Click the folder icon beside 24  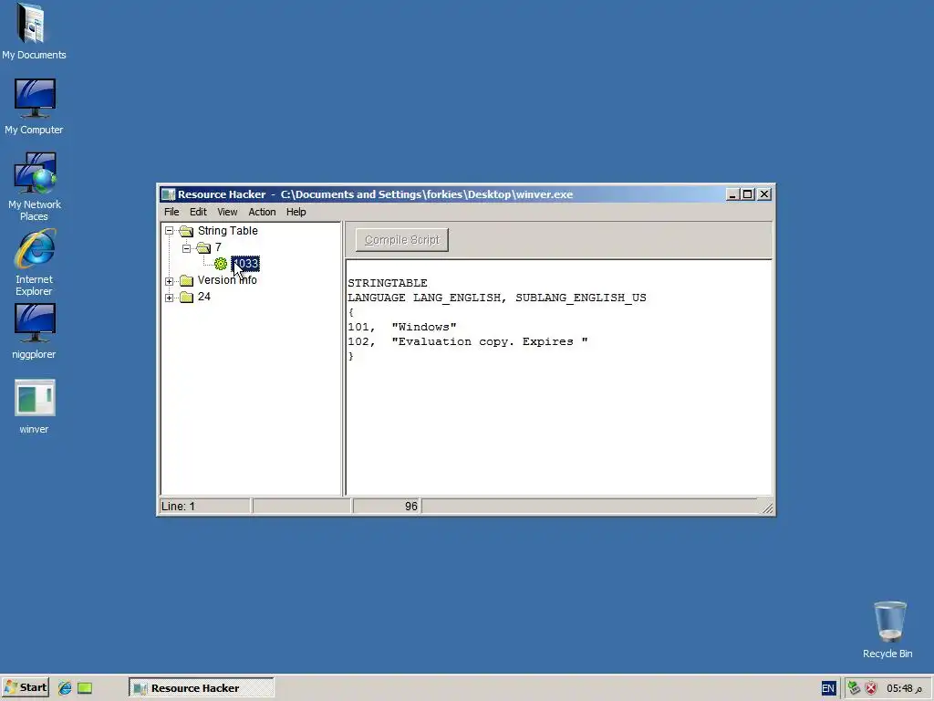186,297
